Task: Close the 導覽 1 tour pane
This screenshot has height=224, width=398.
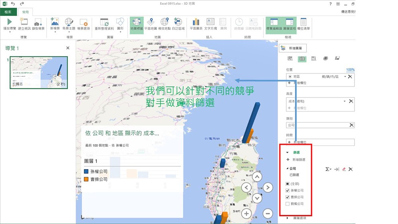Action: pyautogui.click(x=68, y=48)
